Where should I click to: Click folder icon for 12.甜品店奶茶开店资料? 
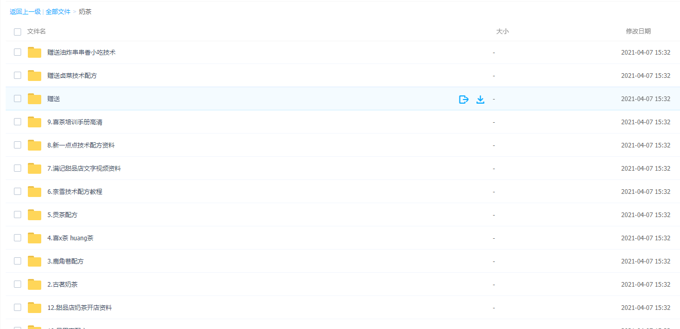coord(35,308)
